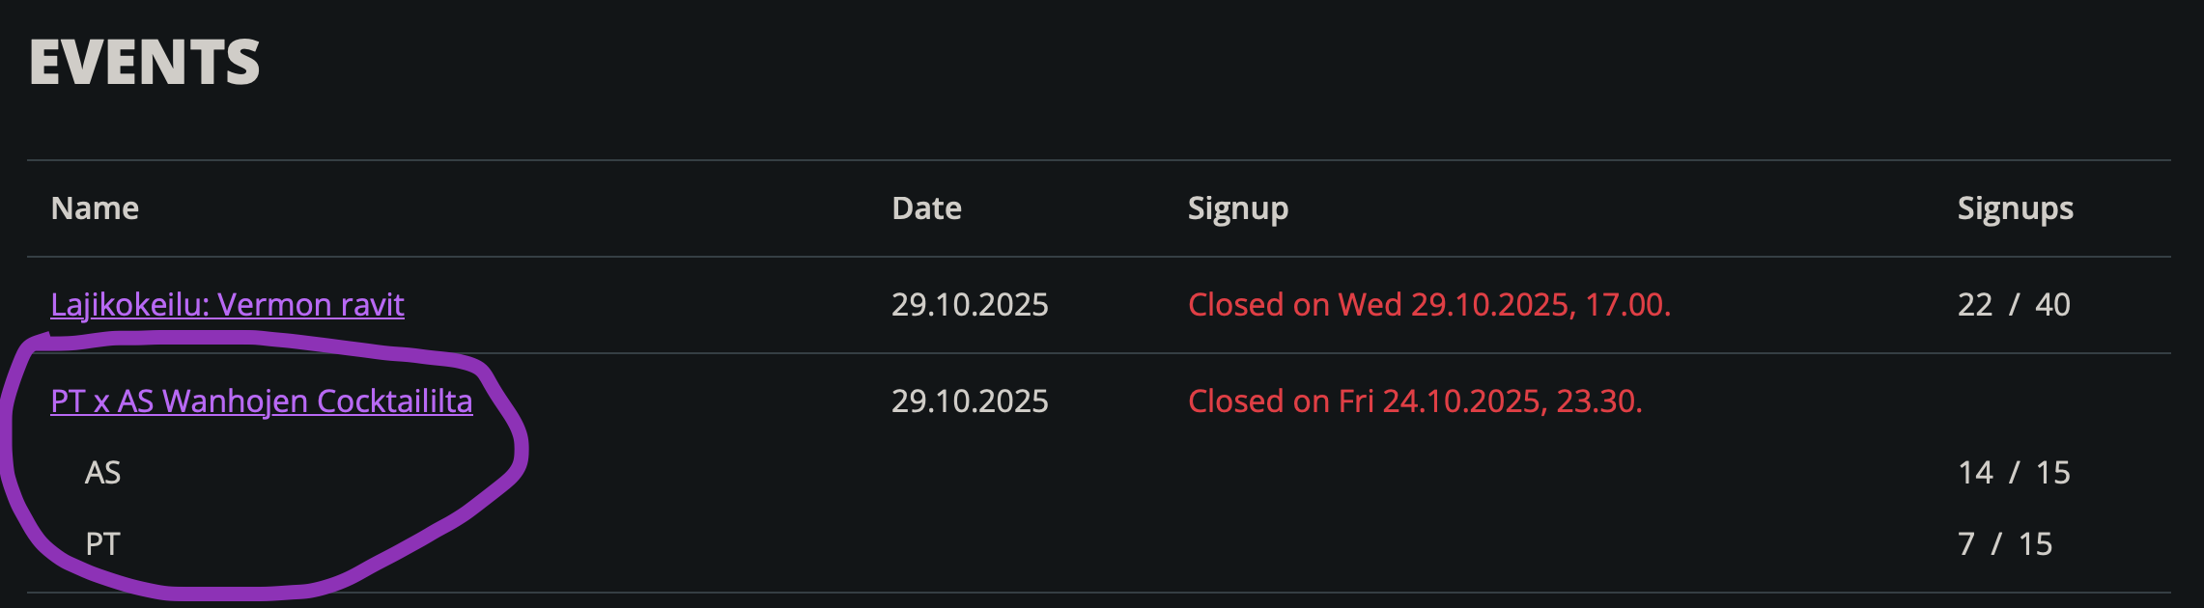Screen dimensions: 2204x608
Task: Select the date of Wanhojen Cocktaililta event
Action: pyautogui.click(x=970, y=401)
